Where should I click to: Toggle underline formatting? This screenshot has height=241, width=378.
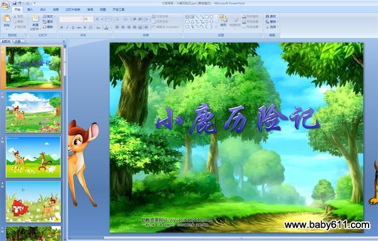(73, 28)
